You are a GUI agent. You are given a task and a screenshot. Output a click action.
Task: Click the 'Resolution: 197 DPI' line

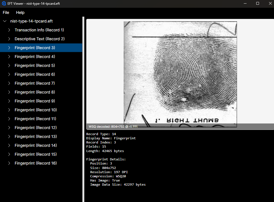[109, 172]
